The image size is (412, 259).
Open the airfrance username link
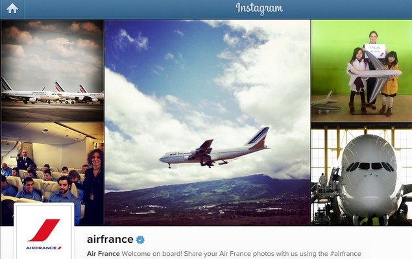(110, 240)
